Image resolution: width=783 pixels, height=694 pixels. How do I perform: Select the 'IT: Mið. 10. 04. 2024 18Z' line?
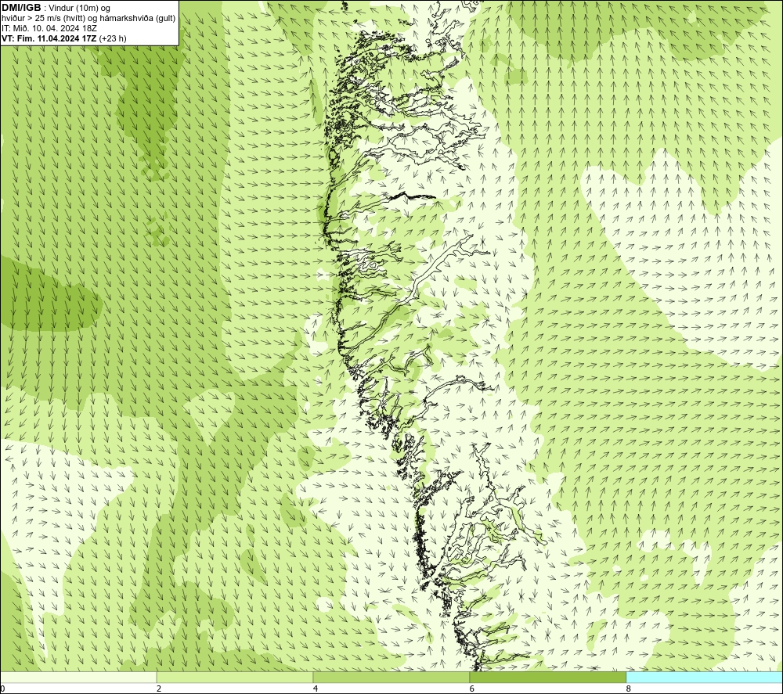click(49, 28)
